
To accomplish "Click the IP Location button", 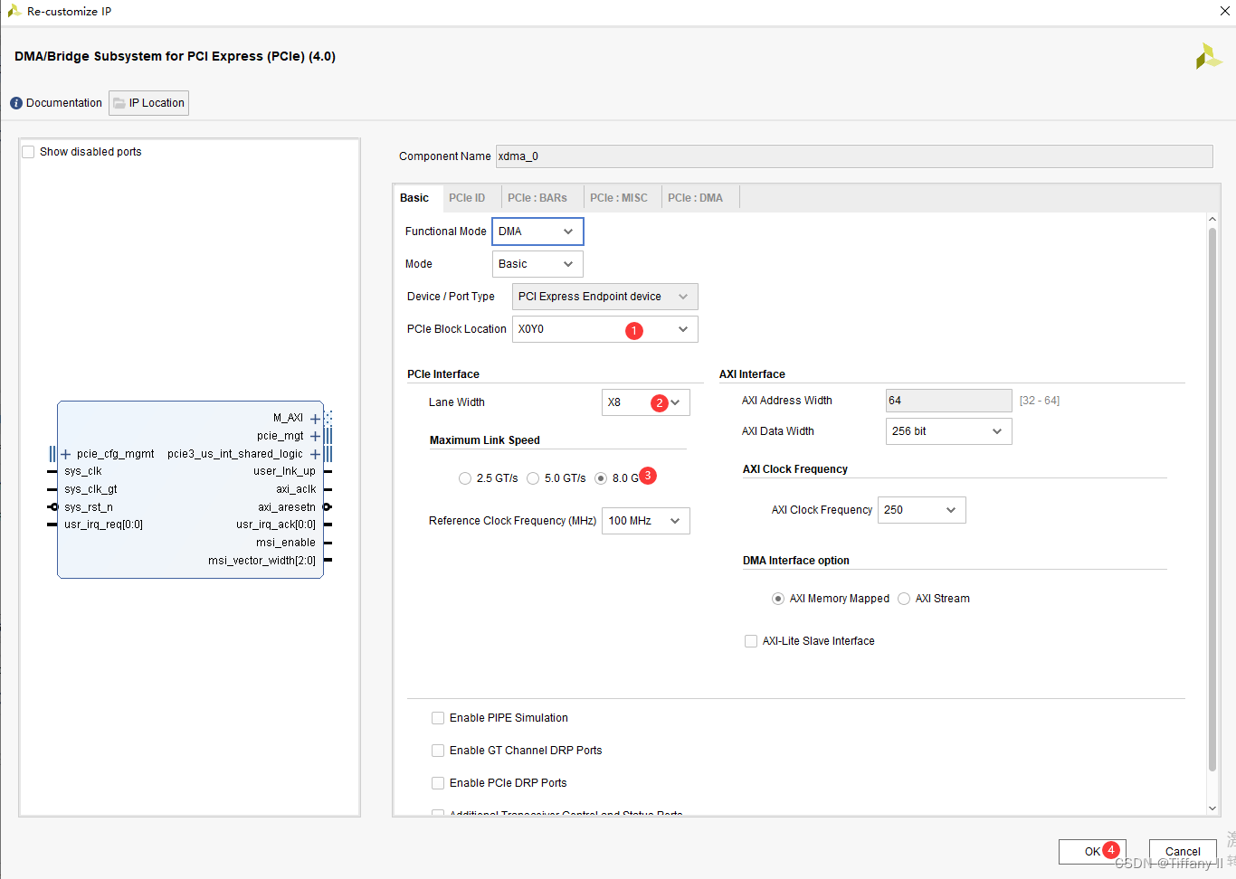I will (148, 103).
